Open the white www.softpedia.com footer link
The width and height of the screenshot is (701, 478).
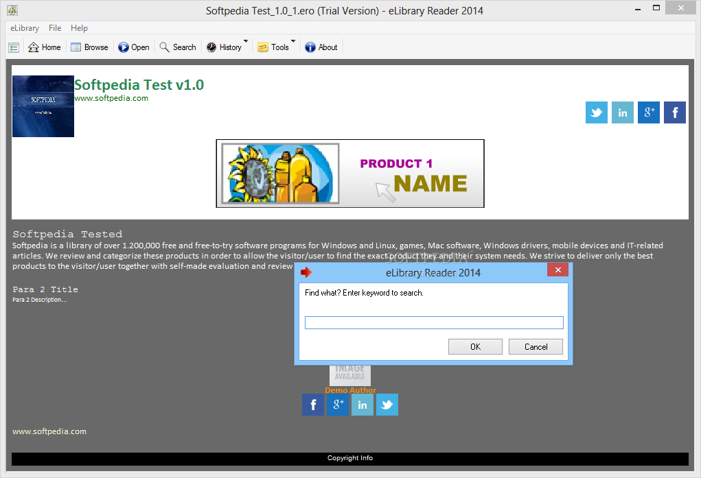pyautogui.click(x=49, y=431)
